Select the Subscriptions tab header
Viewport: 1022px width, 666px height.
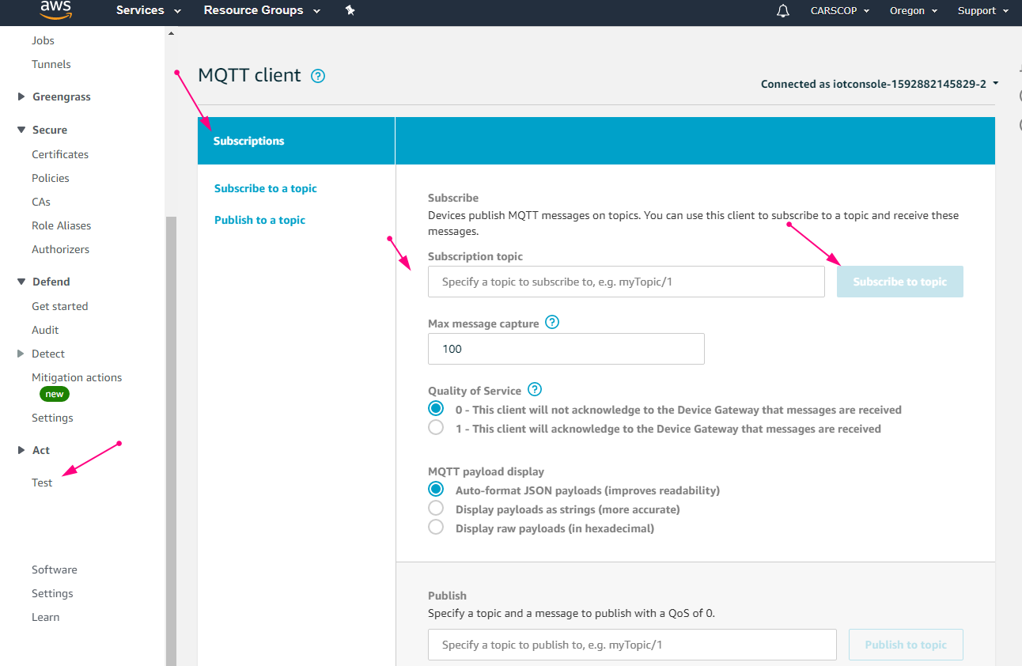tap(248, 141)
